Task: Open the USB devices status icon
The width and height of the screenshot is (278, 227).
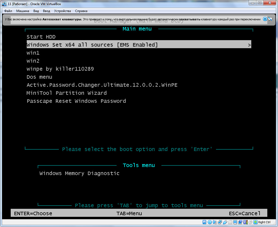Action: coord(225,222)
